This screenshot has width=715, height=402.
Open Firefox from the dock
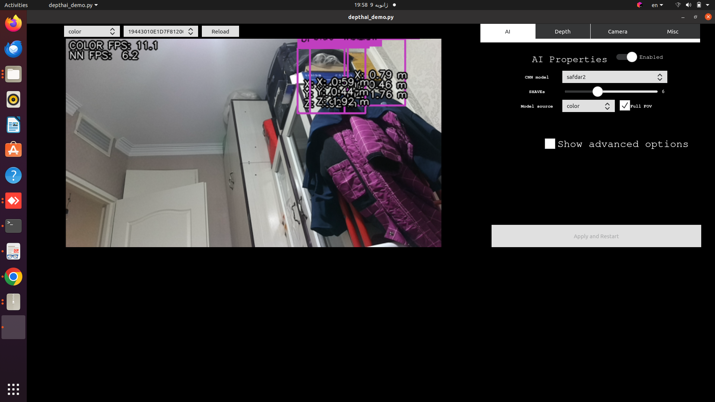13,23
